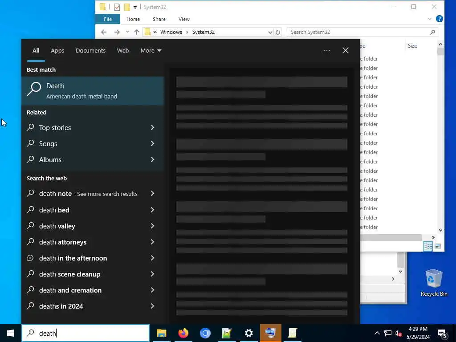
Task: Click the search panel options ellipsis
Action: coord(326,51)
